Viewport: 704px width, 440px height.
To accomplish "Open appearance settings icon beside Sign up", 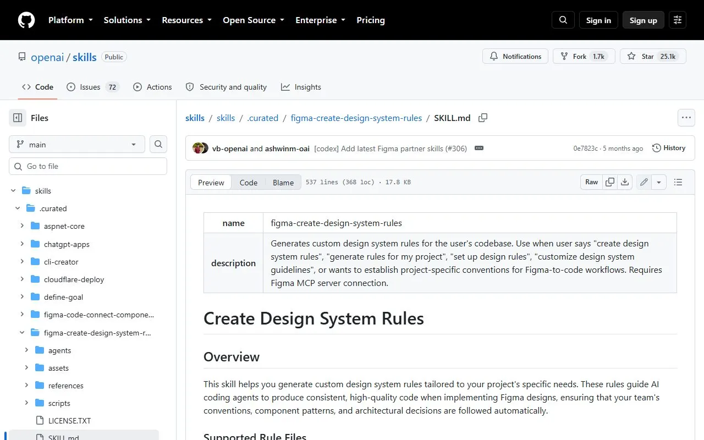I will pos(678,20).
